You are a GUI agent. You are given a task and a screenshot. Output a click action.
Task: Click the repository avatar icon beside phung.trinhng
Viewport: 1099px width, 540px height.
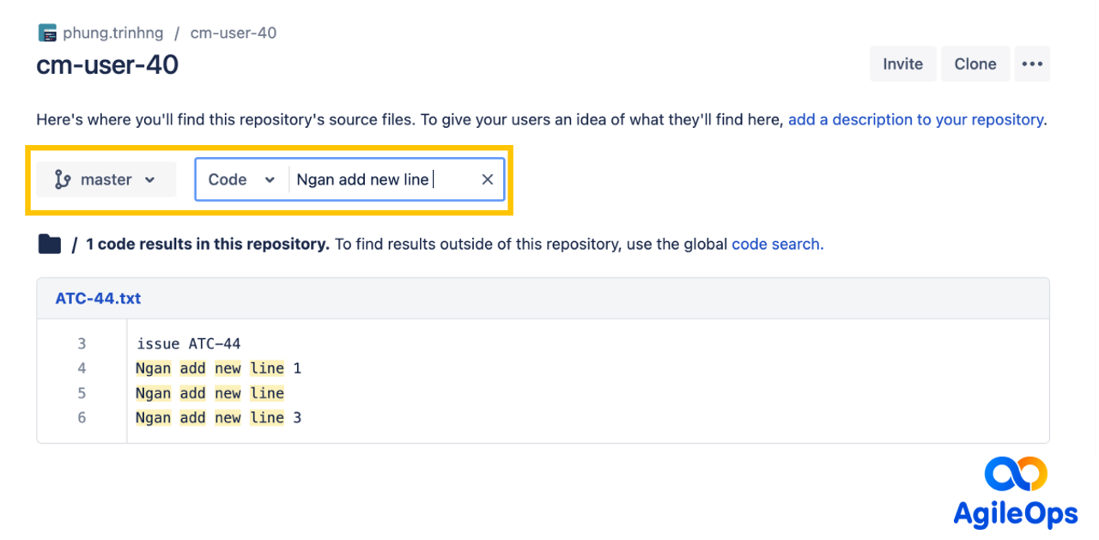pyautogui.click(x=47, y=33)
